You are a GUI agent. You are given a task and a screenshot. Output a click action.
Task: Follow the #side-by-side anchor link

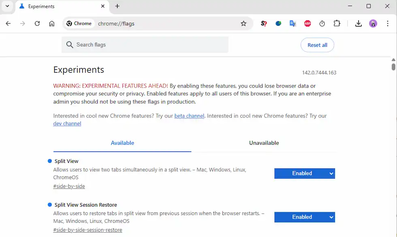pos(69,186)
